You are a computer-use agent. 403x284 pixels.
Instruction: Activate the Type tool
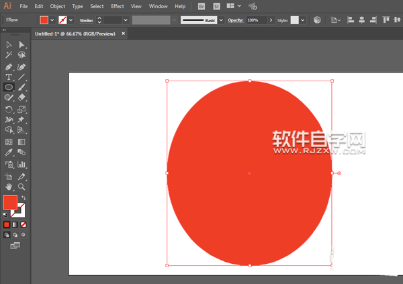pos(9,77)
